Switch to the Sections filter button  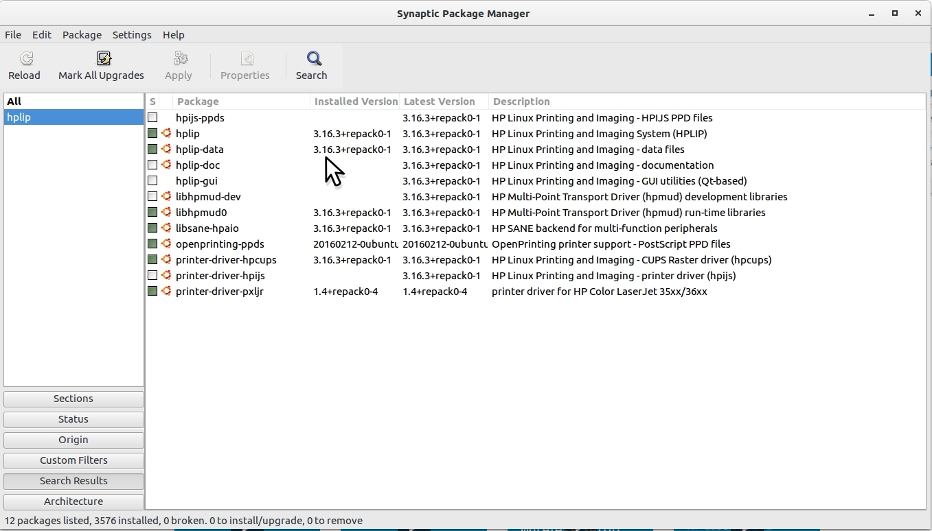tap(73, 399)
